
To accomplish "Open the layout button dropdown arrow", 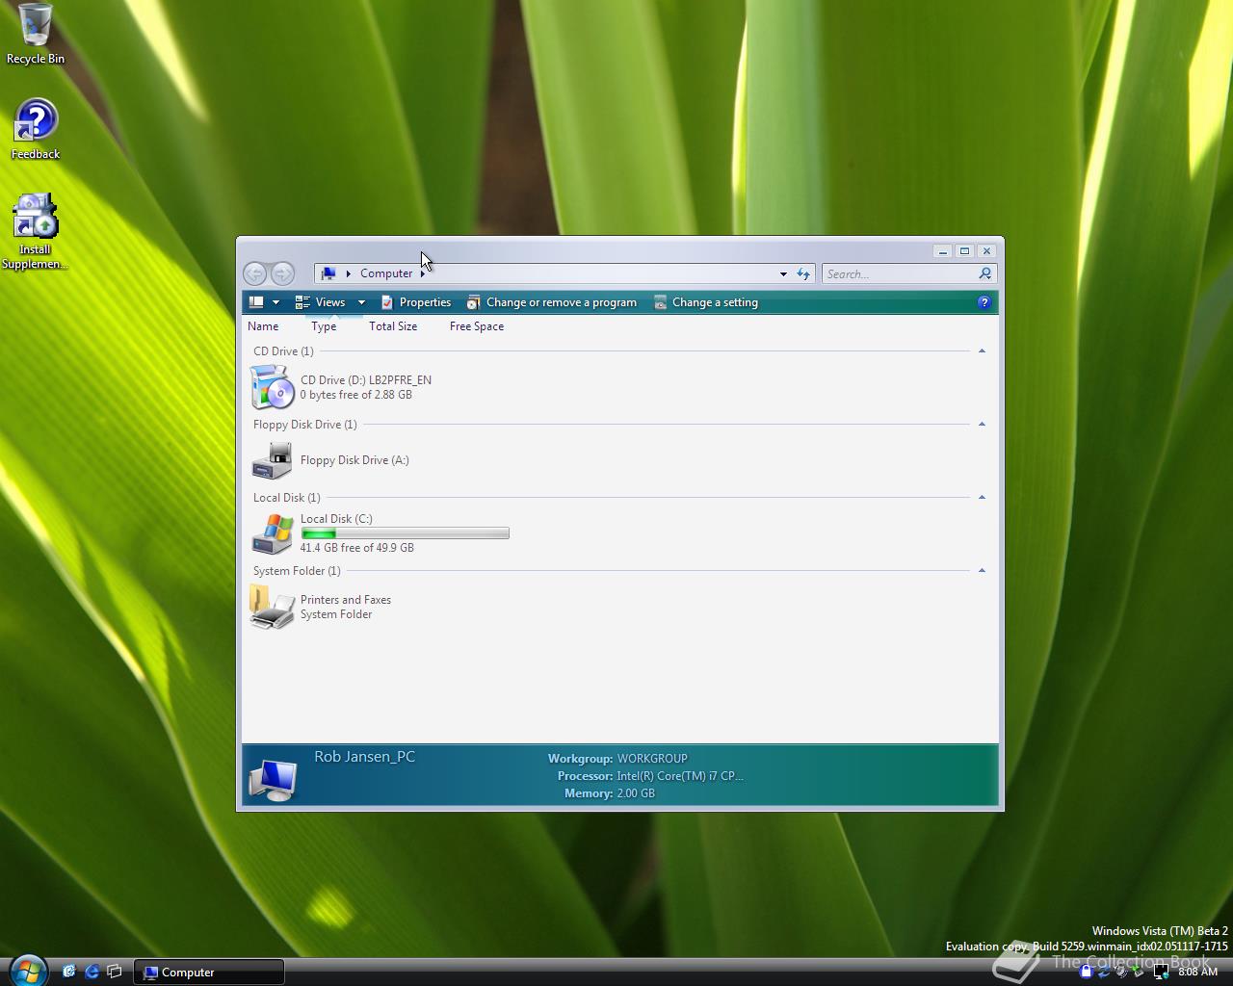I will 275,302.
